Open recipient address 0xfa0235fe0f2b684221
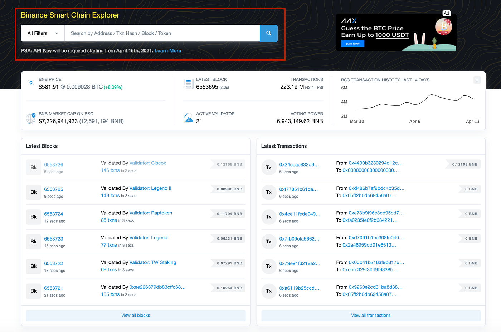The width and height of the screenshot is (501, 332). [x=370, y=220]
